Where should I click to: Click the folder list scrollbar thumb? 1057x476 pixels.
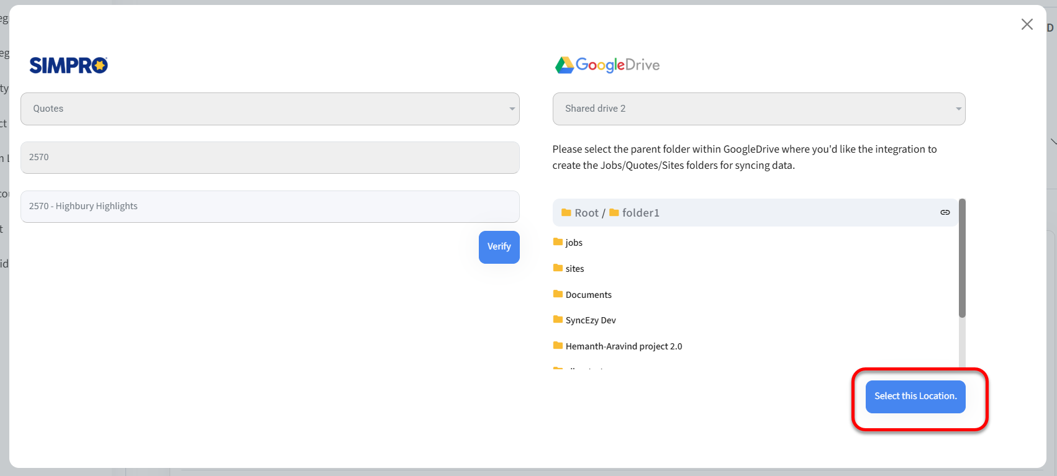[x=962, y=258]
